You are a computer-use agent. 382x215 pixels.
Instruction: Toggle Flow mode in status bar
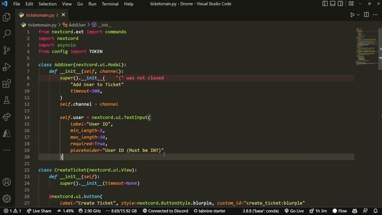point(340,211)
